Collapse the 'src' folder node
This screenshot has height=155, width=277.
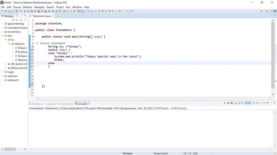coord(6,40)
